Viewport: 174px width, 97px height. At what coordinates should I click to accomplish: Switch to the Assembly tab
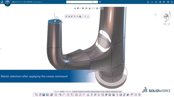[87, 92]
